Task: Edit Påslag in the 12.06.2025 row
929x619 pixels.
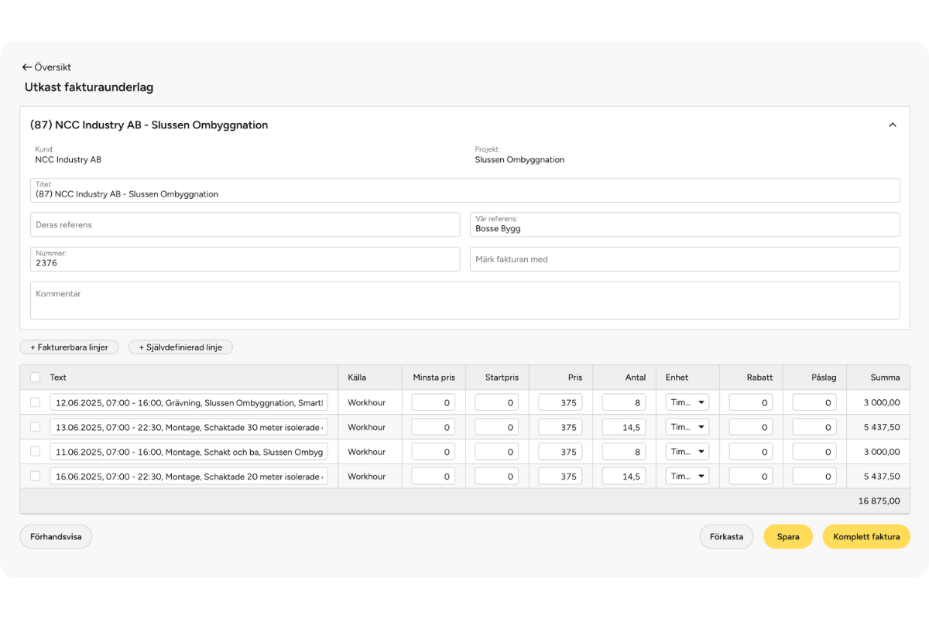Action: pos(814,402)
